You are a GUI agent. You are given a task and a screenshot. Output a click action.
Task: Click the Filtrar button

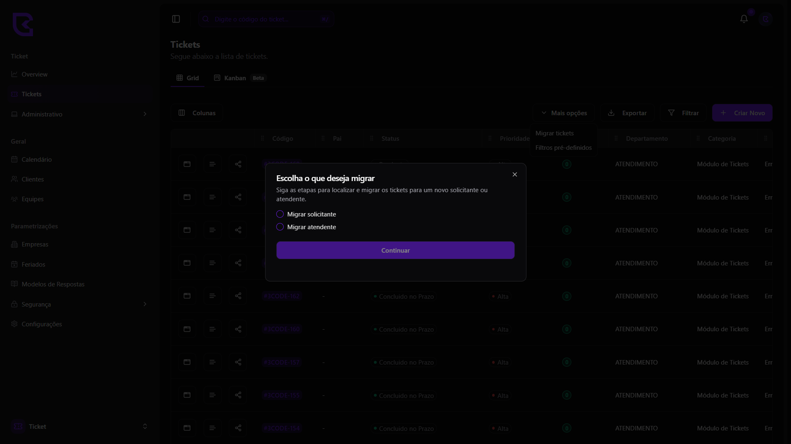(x=683, y=113)
